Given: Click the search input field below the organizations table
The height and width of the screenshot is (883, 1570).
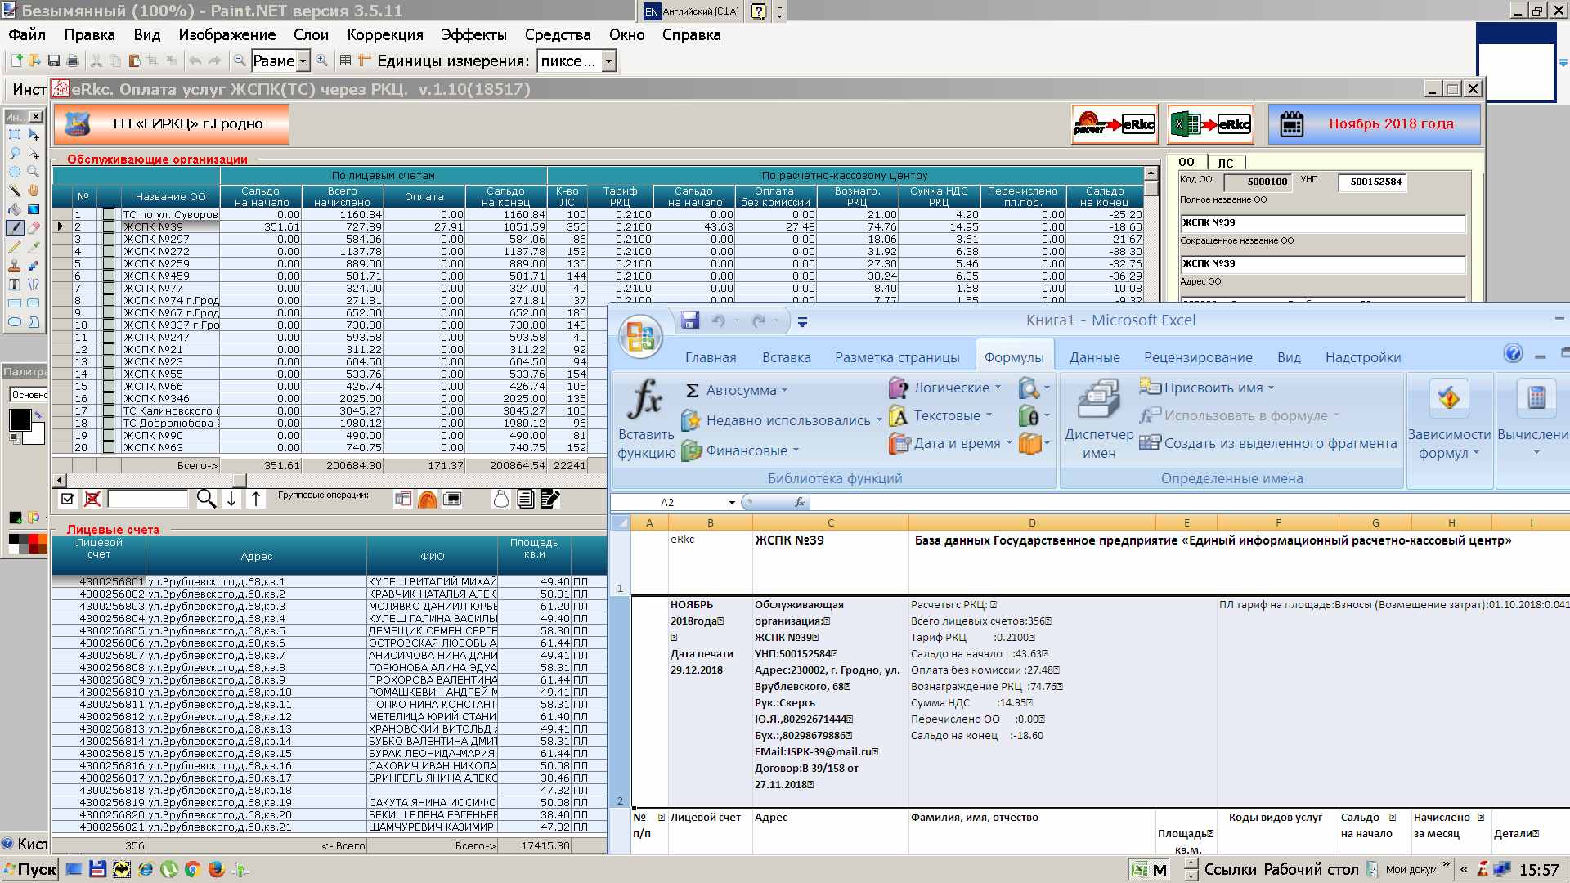Looking at the screenshot, I should pos(148,499).
